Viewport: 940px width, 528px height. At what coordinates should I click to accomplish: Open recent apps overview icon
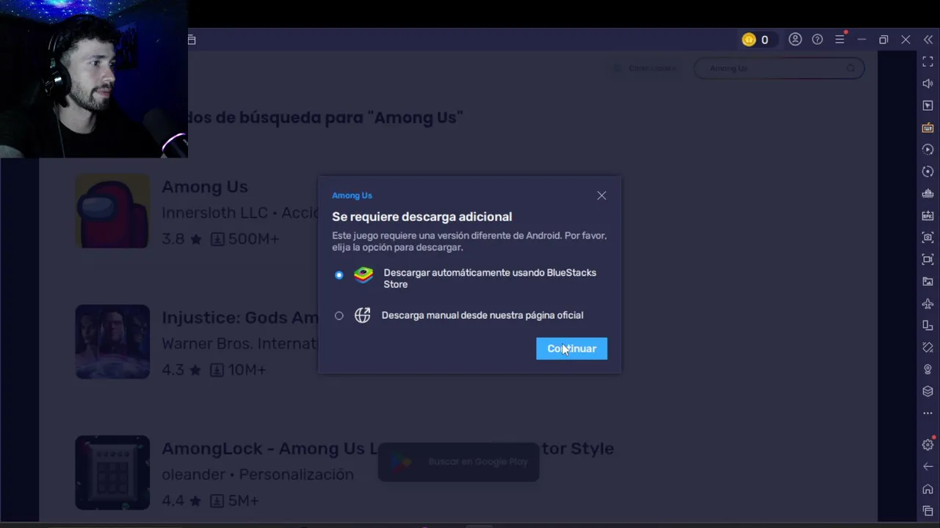pyautogui.click(x=928, y=511)
